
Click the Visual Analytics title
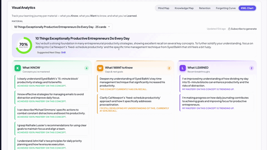(23, 8)
